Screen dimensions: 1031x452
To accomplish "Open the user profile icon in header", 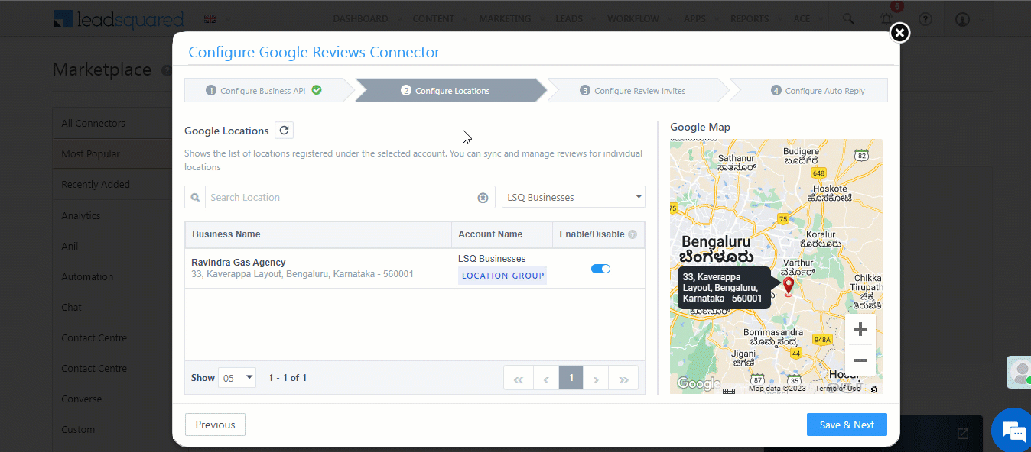I will point(963,19).
